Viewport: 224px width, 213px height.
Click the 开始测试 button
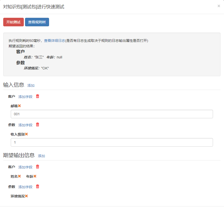pos(14,22)
